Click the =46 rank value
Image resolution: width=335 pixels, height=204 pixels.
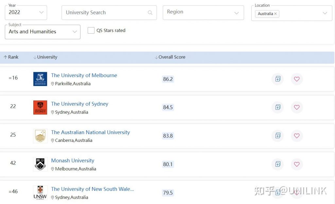pyautogui.click(x=13, y=191)
